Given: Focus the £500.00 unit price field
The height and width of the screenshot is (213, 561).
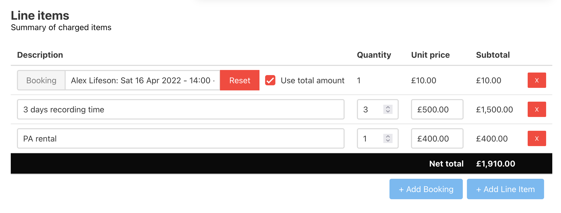Looking at the screenshot, I should [x=437, y=109].
